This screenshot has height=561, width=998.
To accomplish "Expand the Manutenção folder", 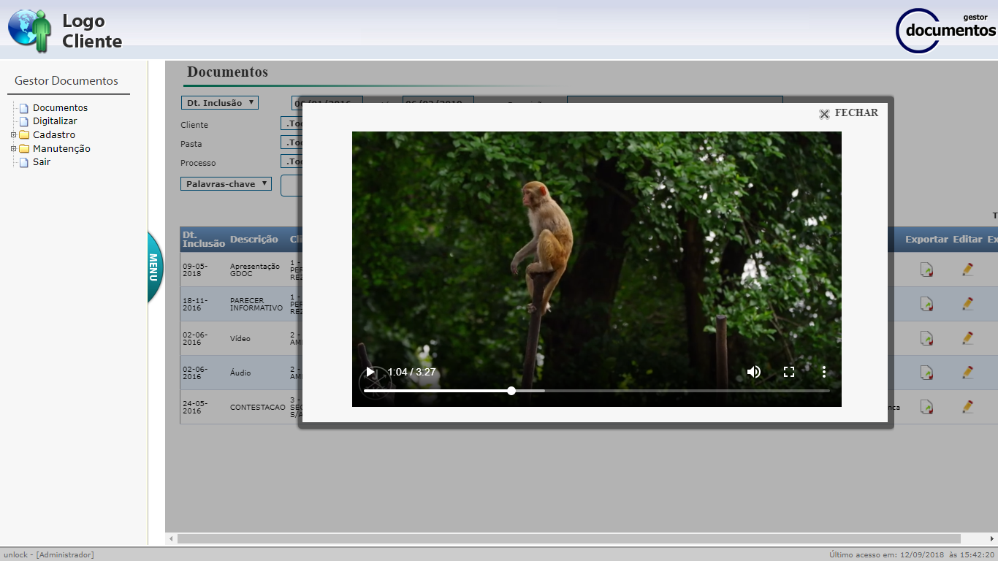I will (x=13, y=148).
